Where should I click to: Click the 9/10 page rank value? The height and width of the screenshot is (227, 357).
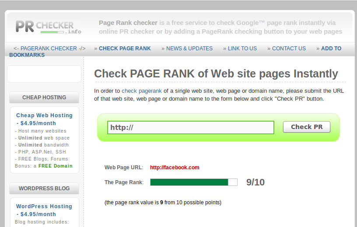255,182
